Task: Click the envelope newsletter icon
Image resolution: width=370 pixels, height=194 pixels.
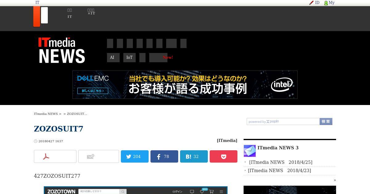Action: [x=250, y=151]
